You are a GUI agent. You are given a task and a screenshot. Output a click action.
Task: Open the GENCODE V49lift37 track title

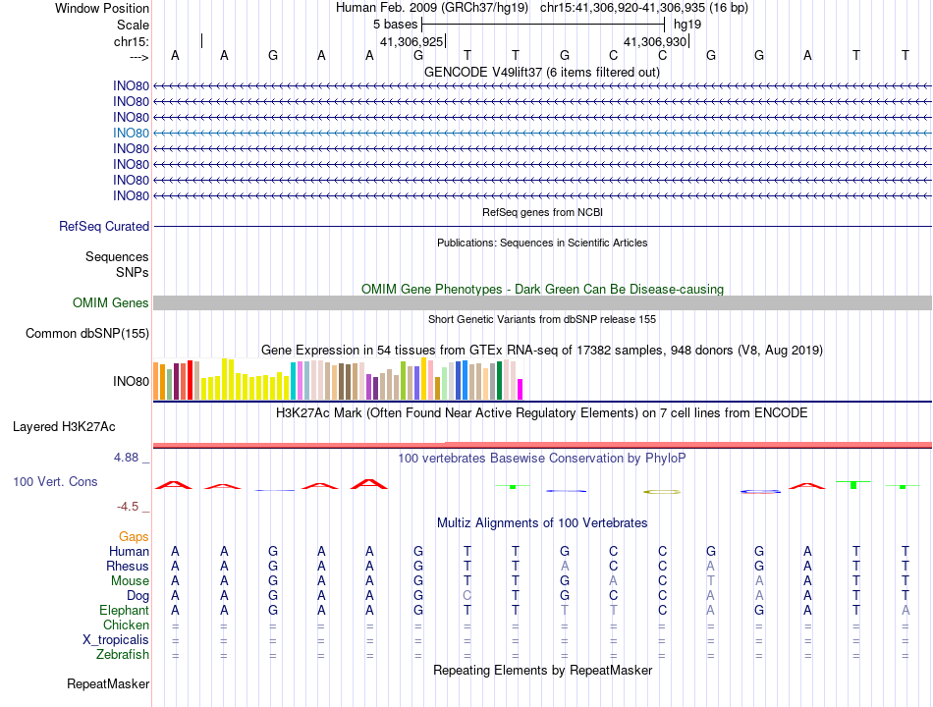(x=541, y=72)
